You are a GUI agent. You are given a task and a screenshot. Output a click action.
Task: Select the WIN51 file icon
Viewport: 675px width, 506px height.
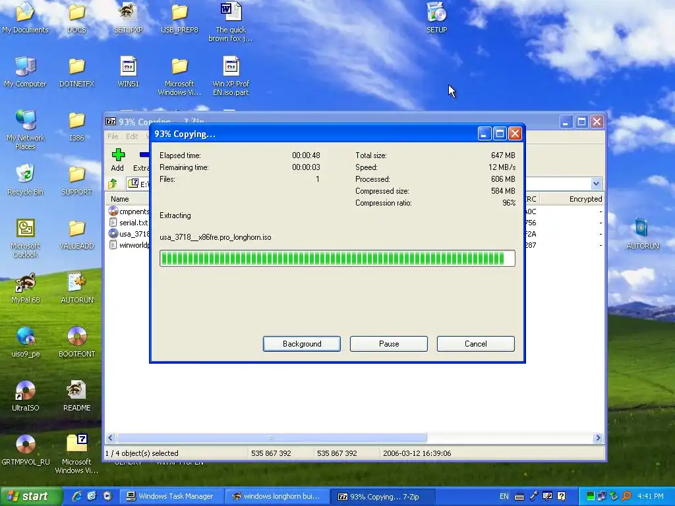[129, 71]
